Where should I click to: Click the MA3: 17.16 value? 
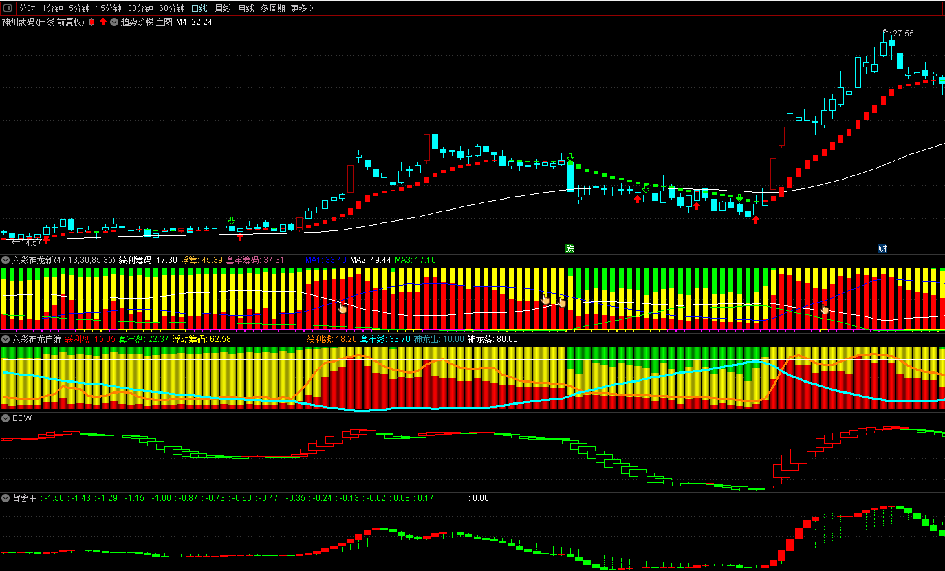(x=415, y=260)
